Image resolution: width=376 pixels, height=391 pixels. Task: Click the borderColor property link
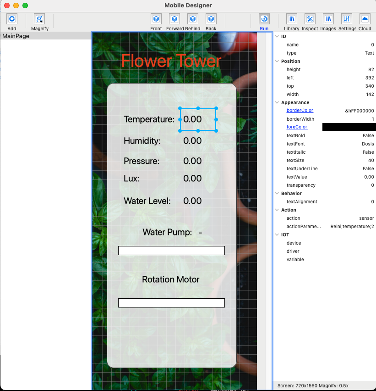coord(300,111)
